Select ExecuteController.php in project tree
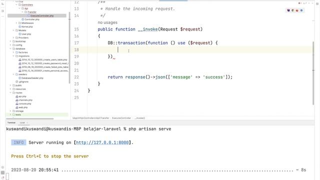Screen dimensions: 320x180 point(37,15)
